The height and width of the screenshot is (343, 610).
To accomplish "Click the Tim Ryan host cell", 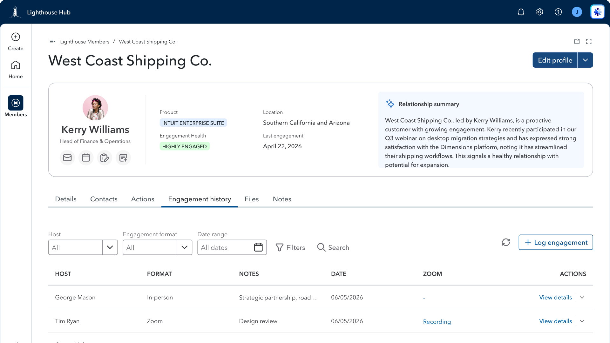I will [x=67, y=321].
